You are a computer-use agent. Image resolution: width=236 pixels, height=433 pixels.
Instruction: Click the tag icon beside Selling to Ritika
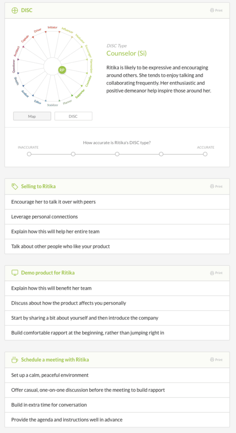point(15,187)
